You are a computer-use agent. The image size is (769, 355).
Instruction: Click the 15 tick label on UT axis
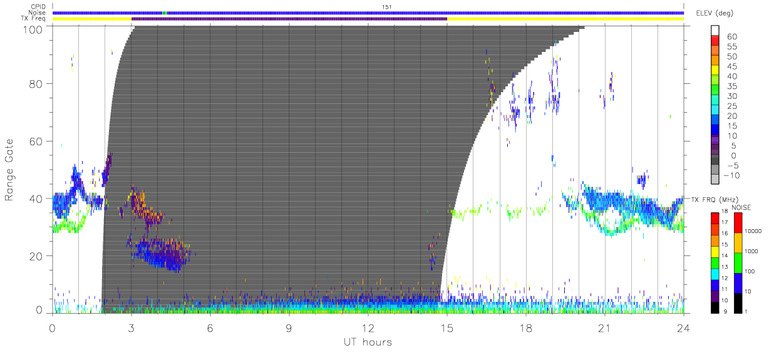tap(447, 327)
